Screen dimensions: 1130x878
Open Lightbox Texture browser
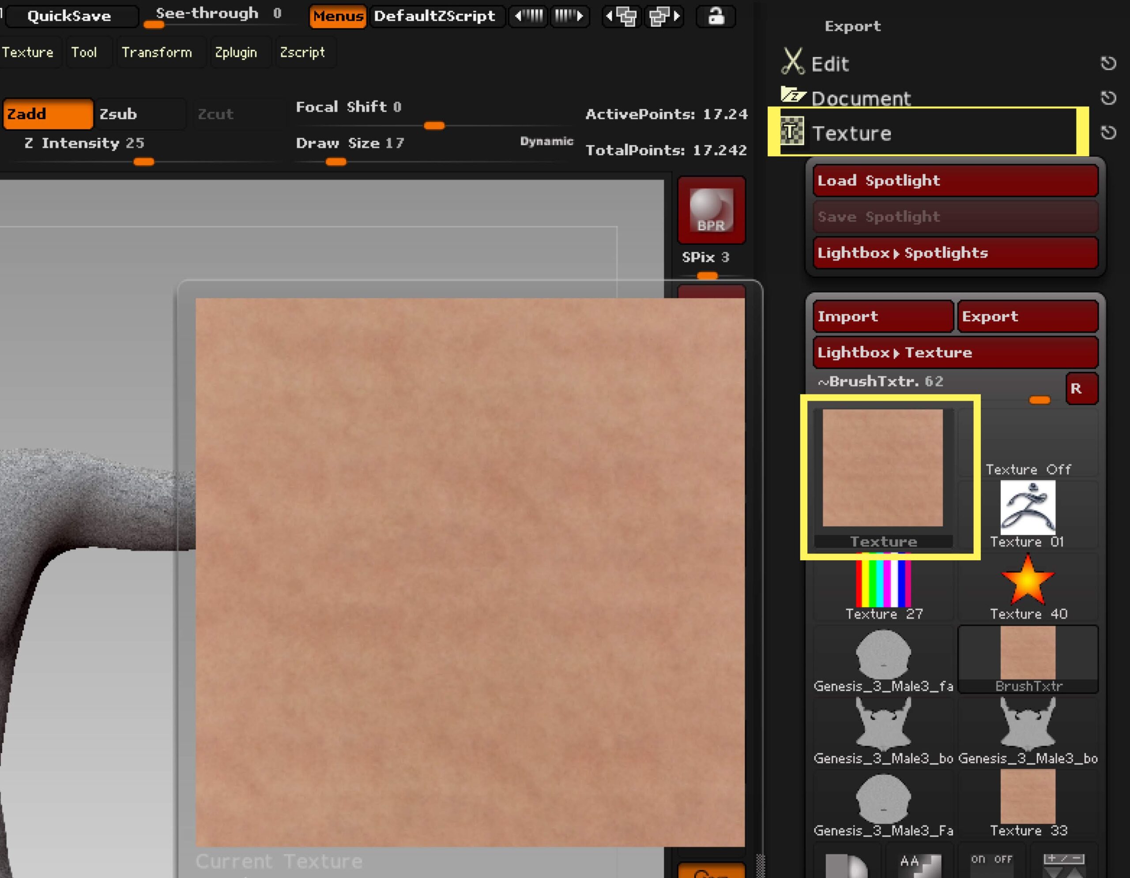pos(955,352)
